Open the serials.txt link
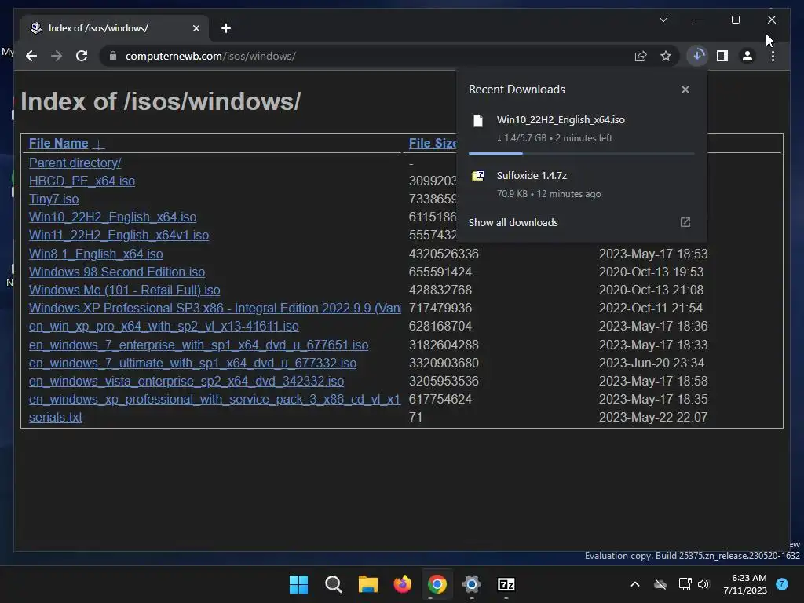The height and width of the screenshot is (603, 804). pyautogui.click(x=56, y=417)
